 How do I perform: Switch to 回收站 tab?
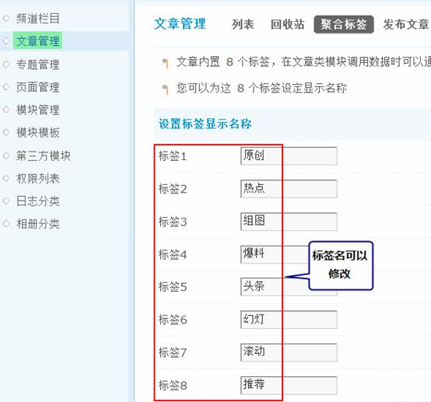click(288, 24)
